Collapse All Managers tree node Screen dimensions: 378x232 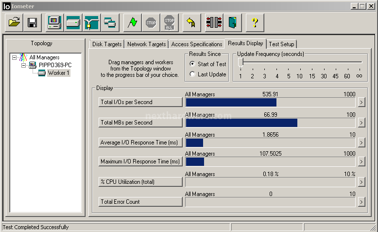click(14, 57)
